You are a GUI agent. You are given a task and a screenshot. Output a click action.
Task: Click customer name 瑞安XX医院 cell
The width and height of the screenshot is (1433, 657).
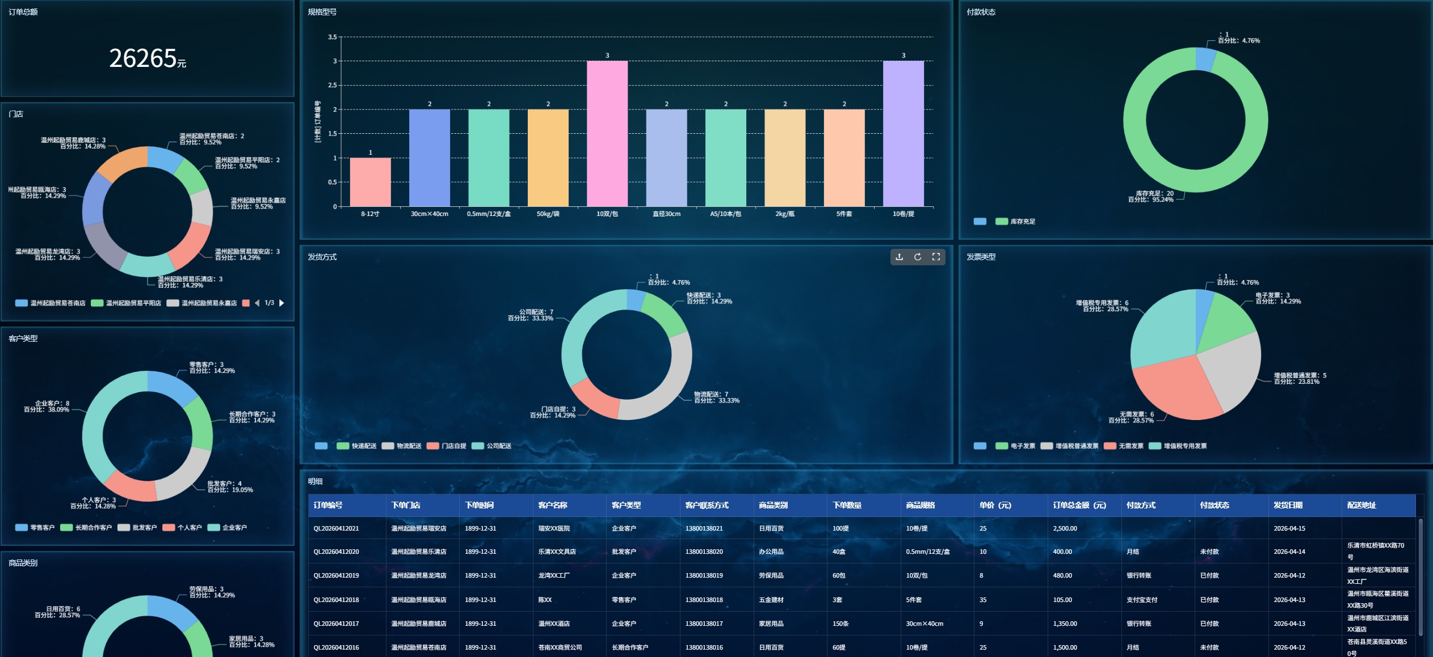point(554,528)
